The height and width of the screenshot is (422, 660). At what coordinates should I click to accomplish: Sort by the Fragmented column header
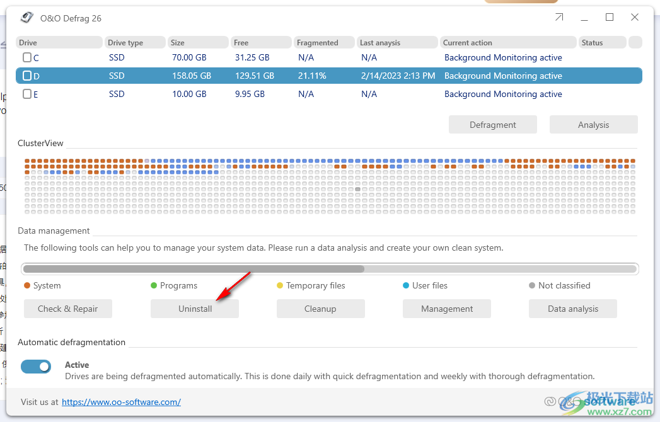point(324,42)
